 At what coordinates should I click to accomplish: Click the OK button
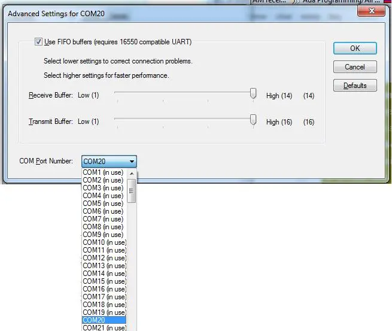(x=355, y=48)
